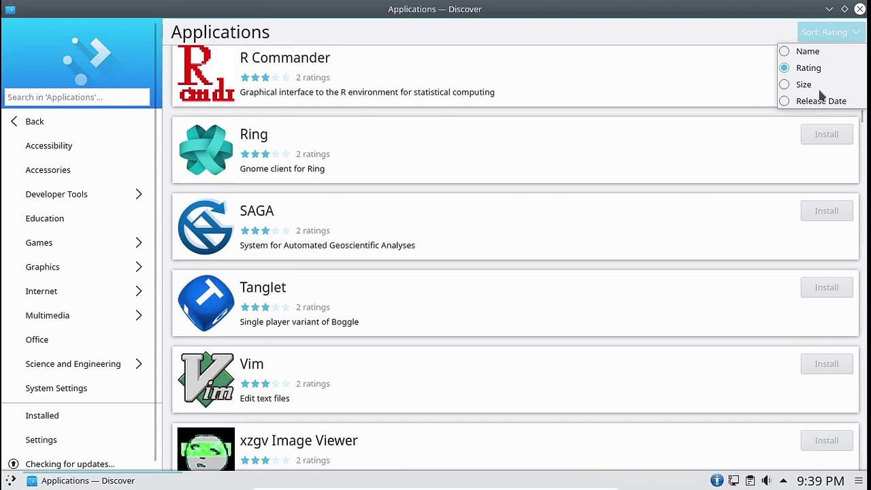Viewport: 871px width, 490px height.
Task: Select the Tanglet blue dice icon
Action: [206, 303]
